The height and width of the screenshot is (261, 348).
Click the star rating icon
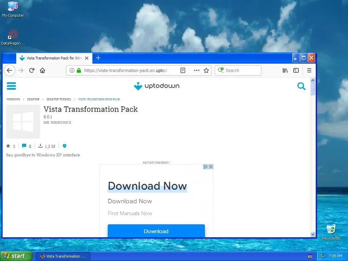[x=8, y=146]
